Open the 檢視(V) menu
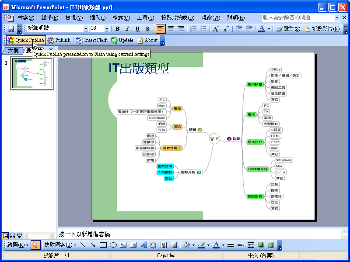 point(74,18)
